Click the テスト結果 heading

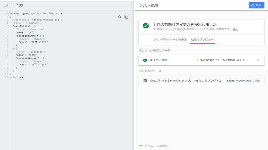point(148,5)
